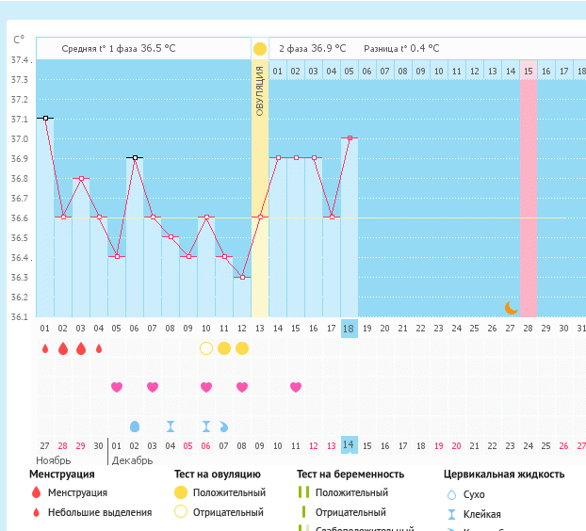Click the lowest temperature point on day 12
The height and width of the screenshot is (531, 586).
coord(242,277)
